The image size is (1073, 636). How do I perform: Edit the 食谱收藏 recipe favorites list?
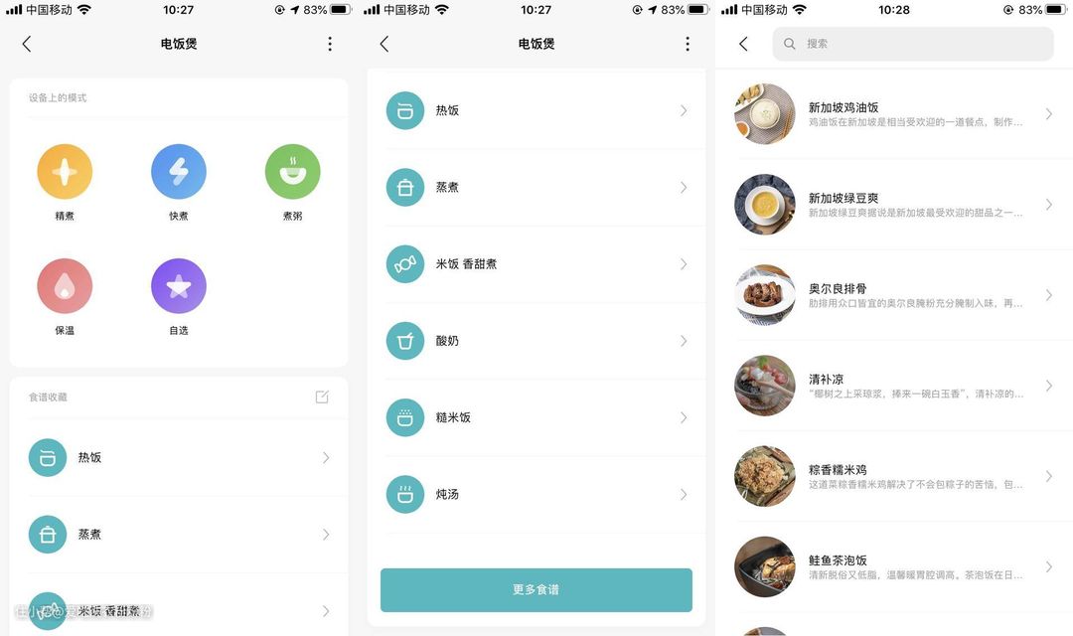click(322, 397)
